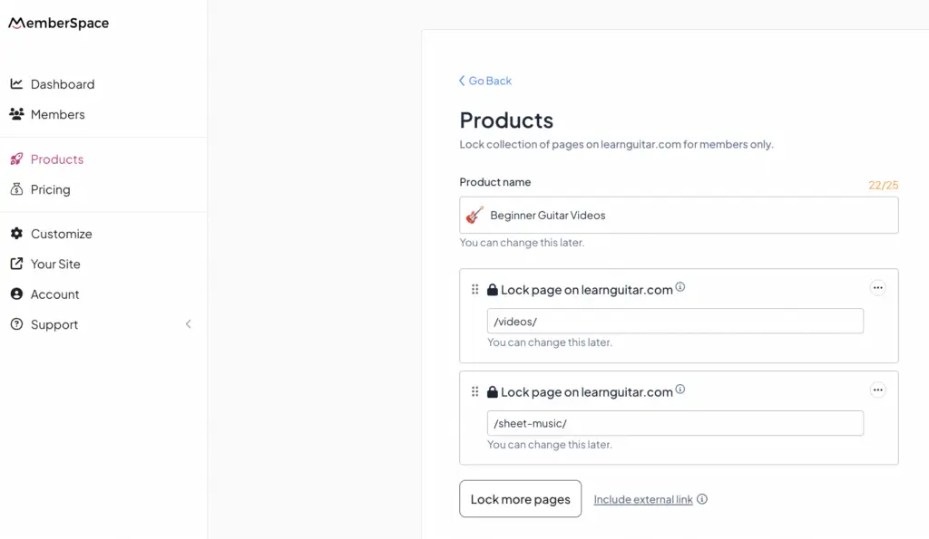The image size is (929, 539).
Task: Click the lock icon on the /videos/ row
Action: coord(493,290)
